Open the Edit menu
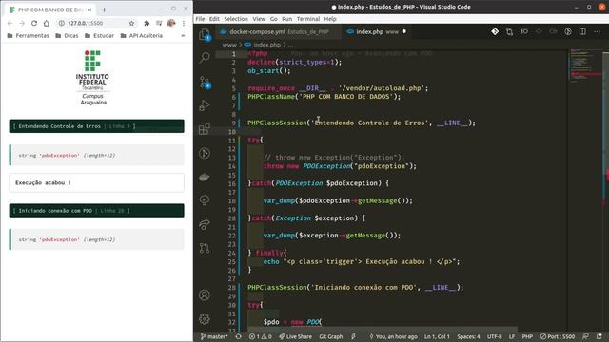The width and height of the screenshot is (609, 342). coord(214,19)
